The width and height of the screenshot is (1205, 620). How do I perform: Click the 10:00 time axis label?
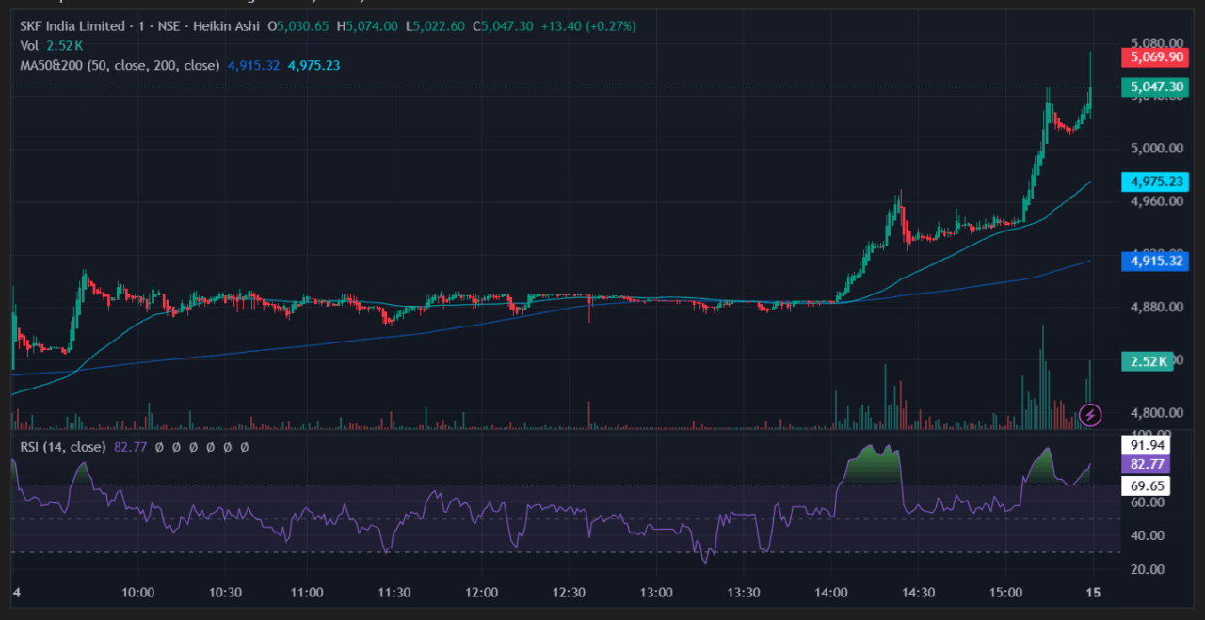(x=137, y=593)
